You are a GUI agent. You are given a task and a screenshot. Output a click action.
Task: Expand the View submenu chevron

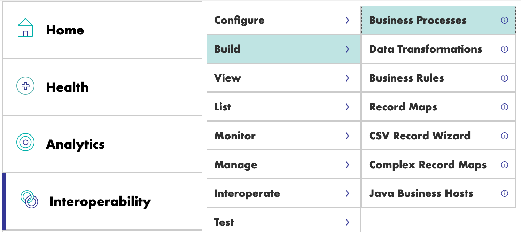pos(347,78)
